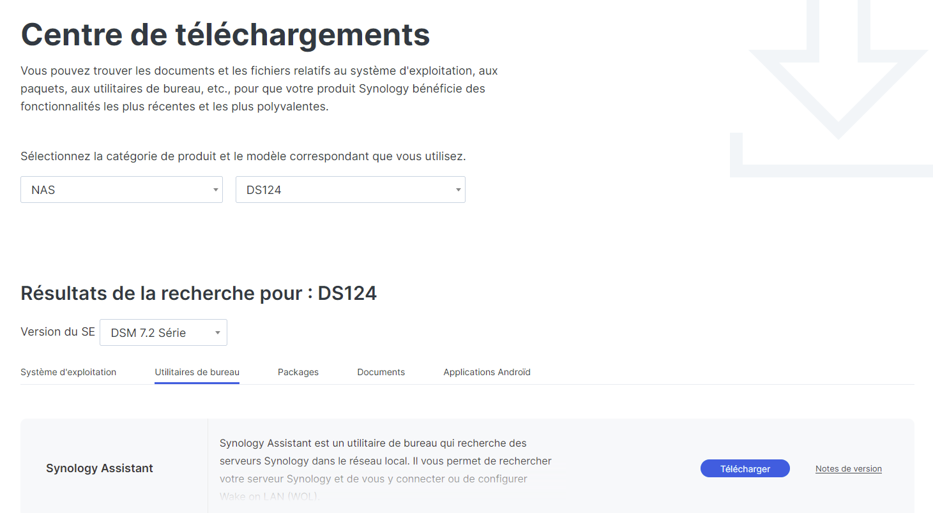Viewport: 933px width, 513px height.
Task: Go to the Documents tab
Action: point(381,372)
